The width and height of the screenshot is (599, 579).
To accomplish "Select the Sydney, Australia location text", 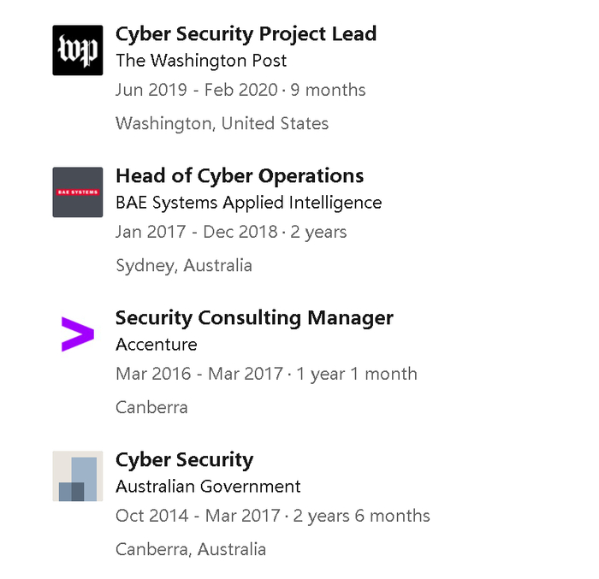I will point(184,265).
